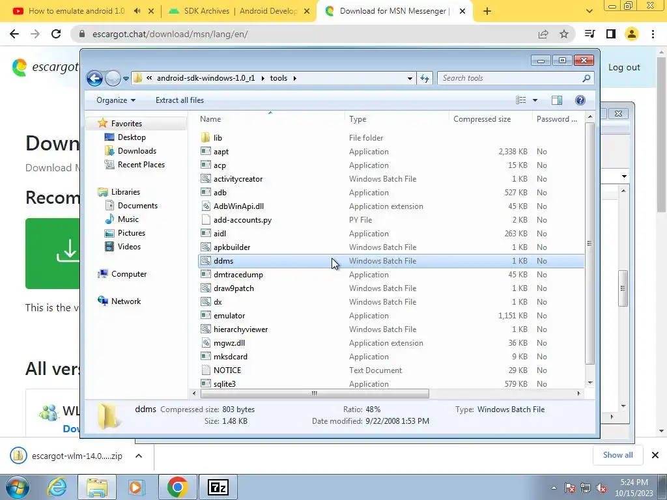The height and width of the screenshot is (500, 667).
Task: Click the Explorer forward navigation arrow
Action: (x=113, y=78)
